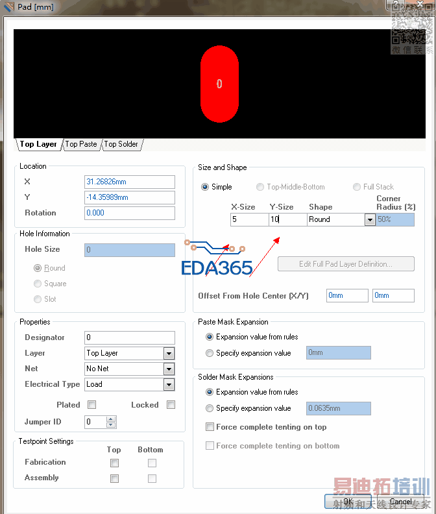This screenshot has width=436, height=514.
Task: Select paste mask specify expansion value
Action: coord(210,353)
